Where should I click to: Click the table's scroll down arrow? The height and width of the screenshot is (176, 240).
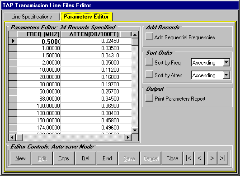coord(135,130)
